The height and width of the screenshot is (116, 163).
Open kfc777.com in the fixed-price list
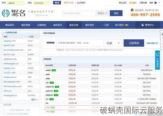[x=9, y=54]
